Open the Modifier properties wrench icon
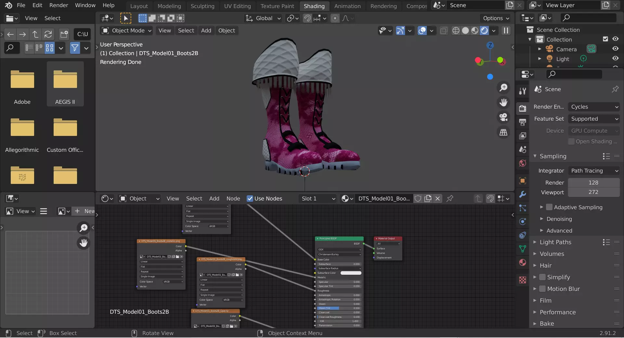624x338 pixels. (523, 194)
